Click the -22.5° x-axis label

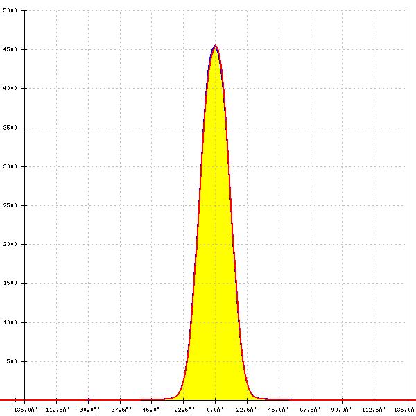tap(184, 410)
